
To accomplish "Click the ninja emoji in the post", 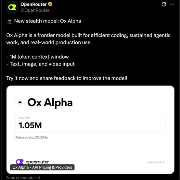I will 9,22.
